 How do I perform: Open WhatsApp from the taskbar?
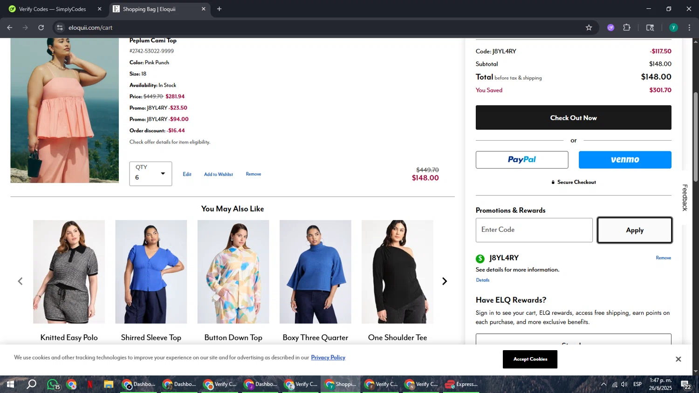[53, 384]
